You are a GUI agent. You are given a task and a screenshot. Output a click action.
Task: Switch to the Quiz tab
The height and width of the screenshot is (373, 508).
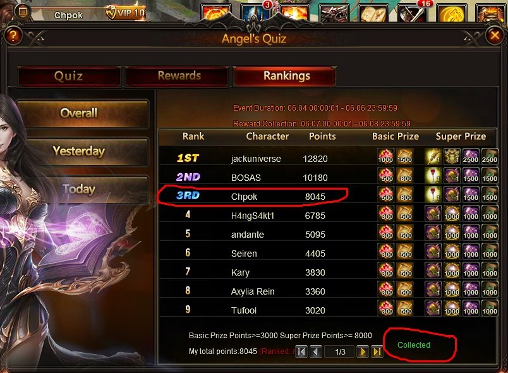point(69,76)
